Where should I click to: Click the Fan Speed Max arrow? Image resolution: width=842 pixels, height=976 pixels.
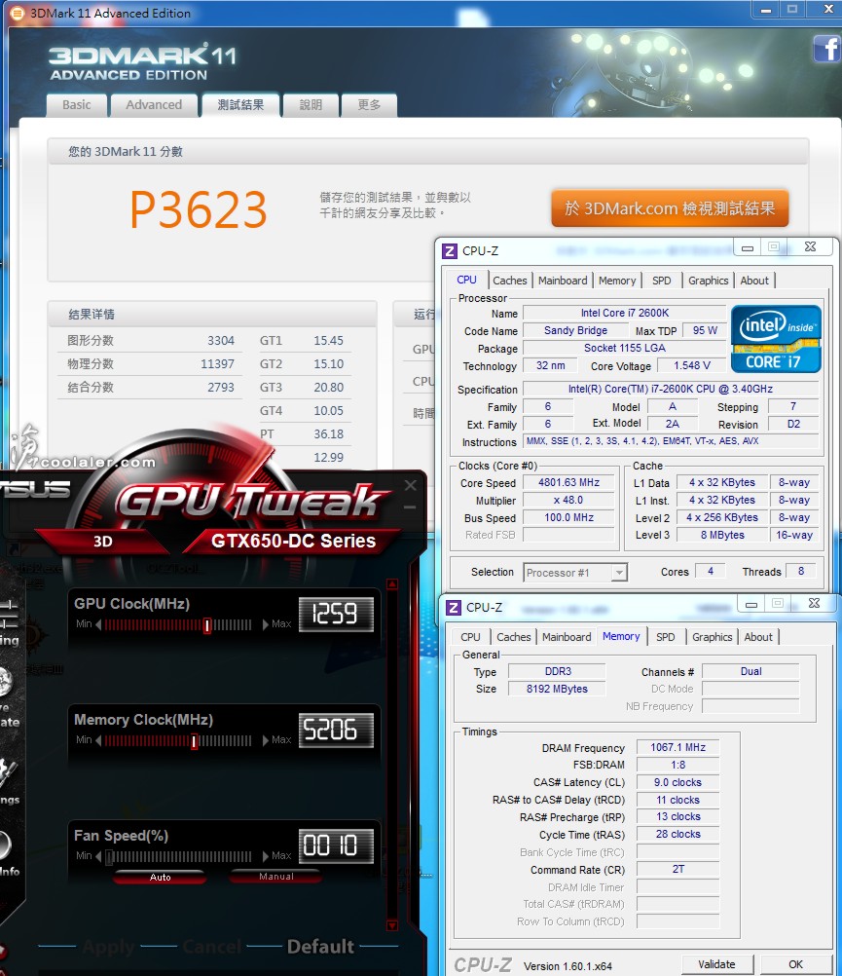click(x=266, y=856)
